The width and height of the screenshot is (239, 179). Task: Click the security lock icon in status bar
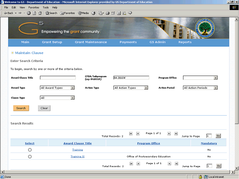click(x=201, y=177)
